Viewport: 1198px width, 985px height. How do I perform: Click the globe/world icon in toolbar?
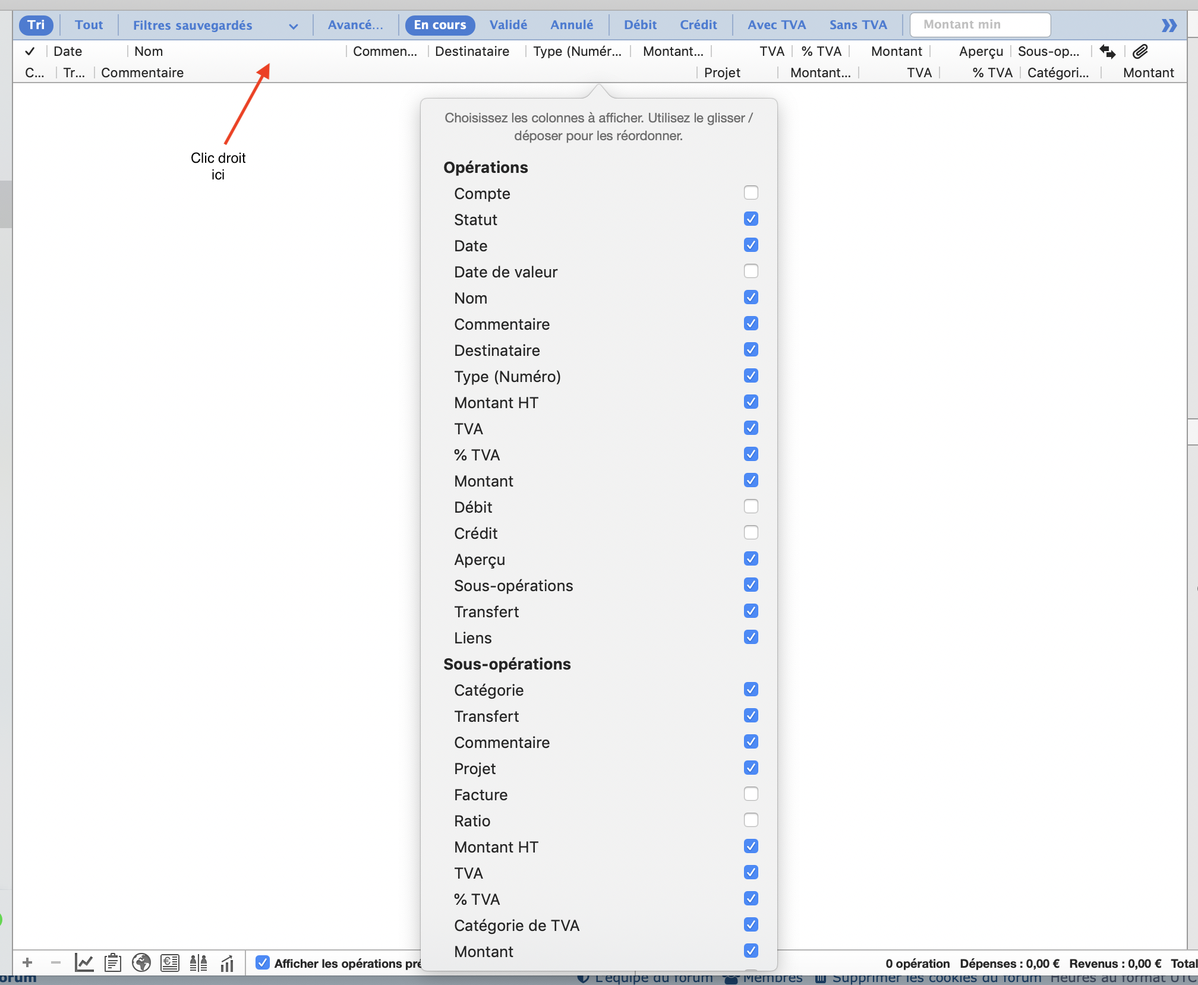click(142, 963)
